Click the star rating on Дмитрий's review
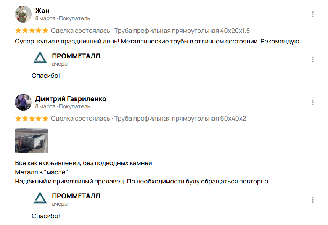Image resolution: width=328 pixels, height=225 pixels. (31, 119)
